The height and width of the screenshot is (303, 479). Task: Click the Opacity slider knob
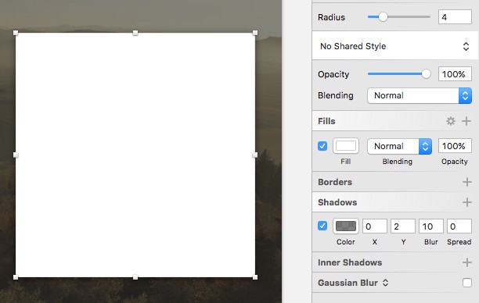(x=426, y=73)
